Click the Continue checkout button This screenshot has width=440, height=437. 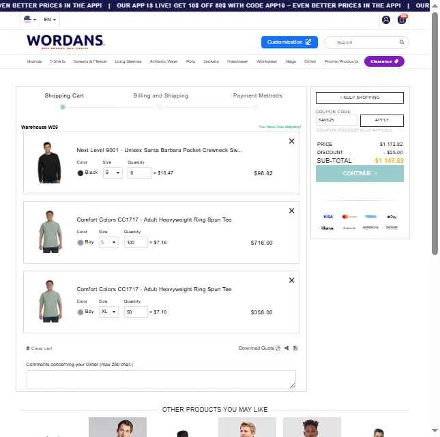point(360,173)
